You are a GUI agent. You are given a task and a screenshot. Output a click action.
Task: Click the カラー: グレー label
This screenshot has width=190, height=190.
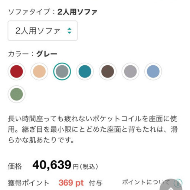[x=33, y=54]
